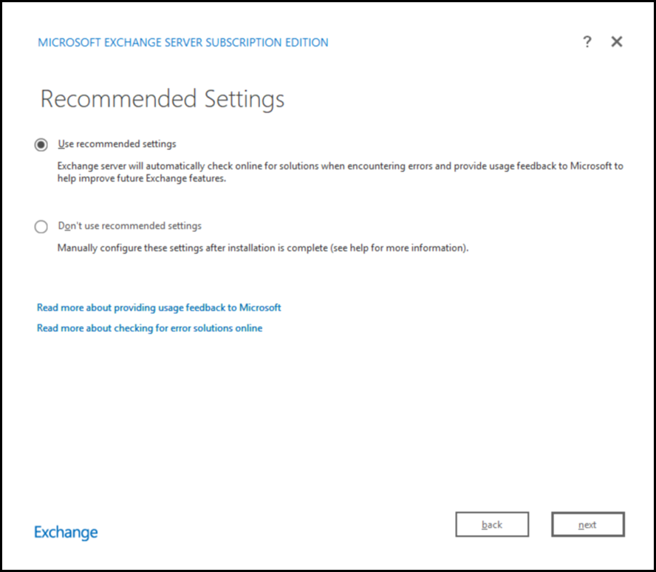Click the "Don't use recommended settings" label text

pyautogui.click(x=129, y=226)
